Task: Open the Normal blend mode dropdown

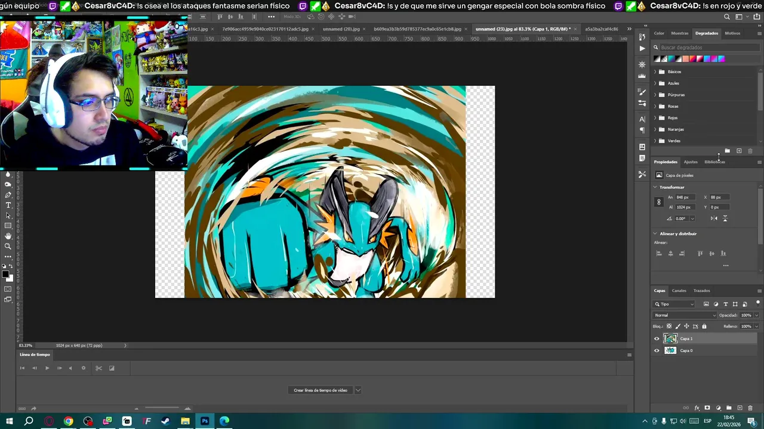Action: 684,315
